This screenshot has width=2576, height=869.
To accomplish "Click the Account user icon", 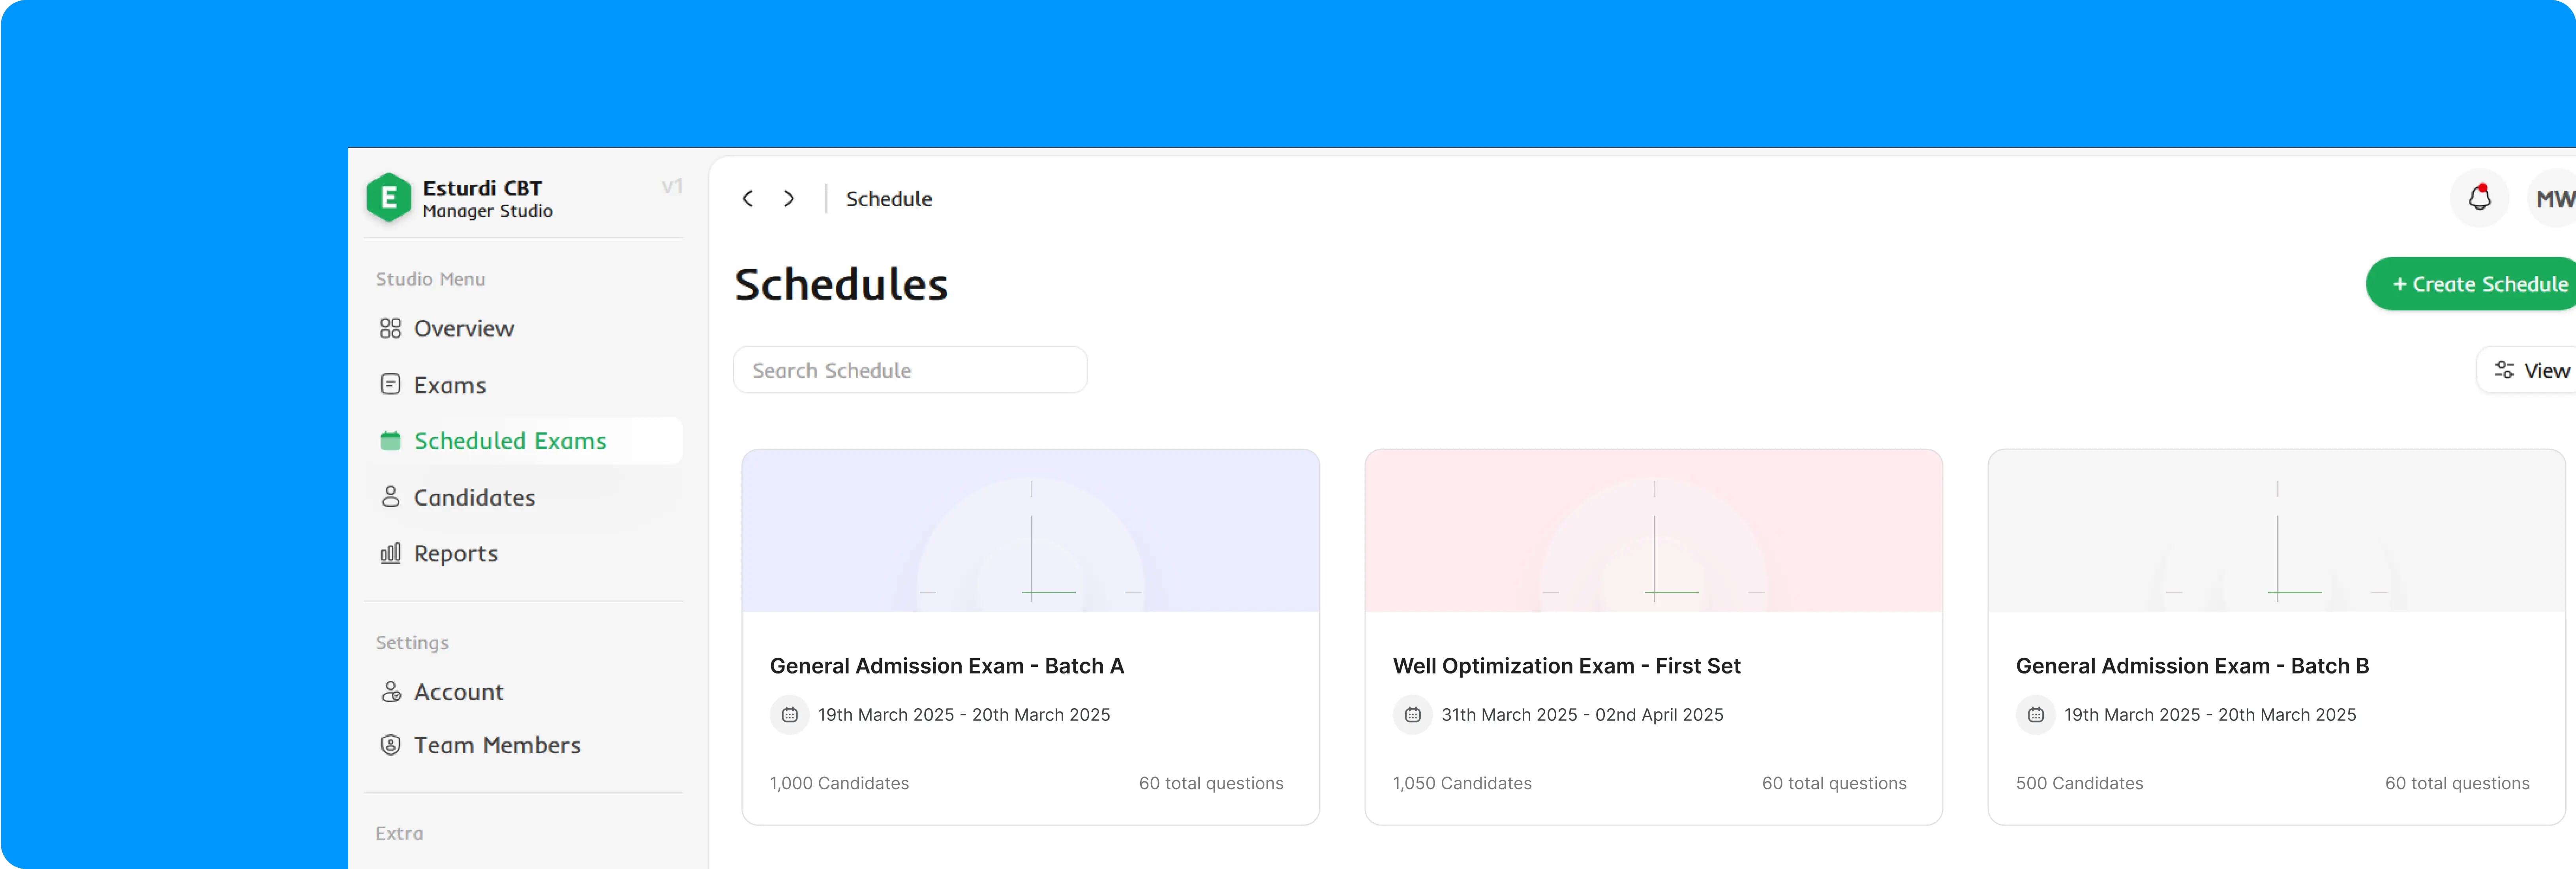I will coord(390,691).
